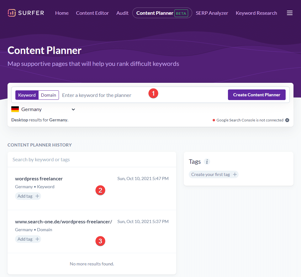
Task: Click the Create Content Planner button
Action: (x=257, y=95)
